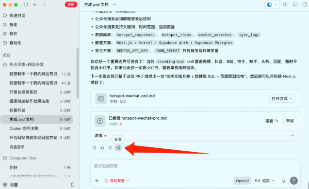
Task: Open the 5.5 超高 model dropdown
Action: pos(264,181)
